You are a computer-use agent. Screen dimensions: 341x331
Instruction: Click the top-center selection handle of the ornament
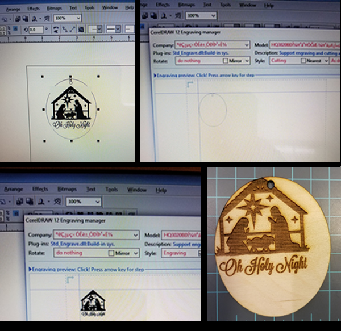tap(70, 77)
